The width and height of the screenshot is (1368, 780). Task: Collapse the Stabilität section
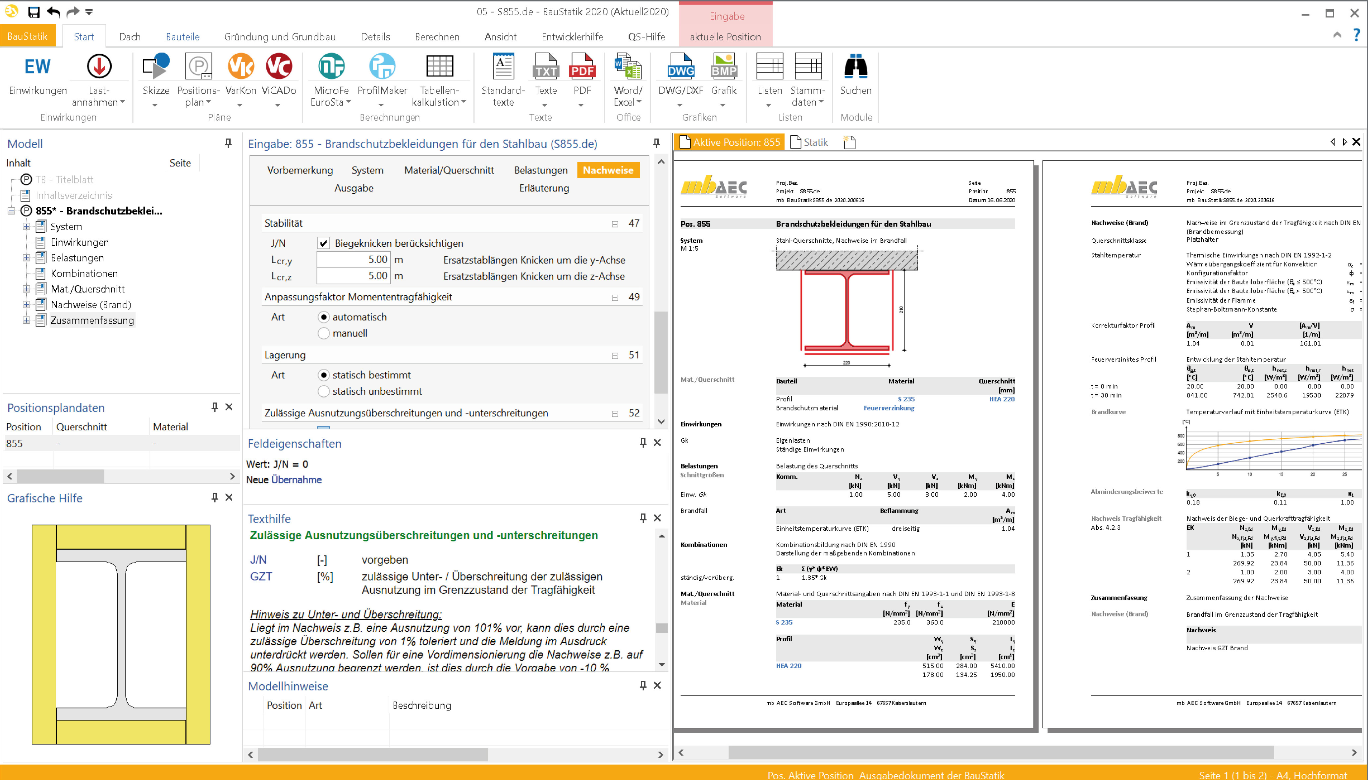click(615, 224)
